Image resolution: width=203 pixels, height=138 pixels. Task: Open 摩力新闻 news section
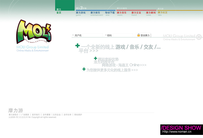(151, 13)
